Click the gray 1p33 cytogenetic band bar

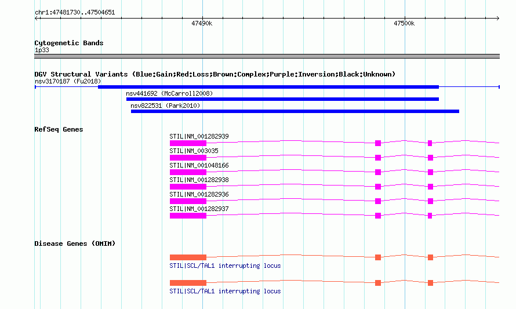point(267,56)
